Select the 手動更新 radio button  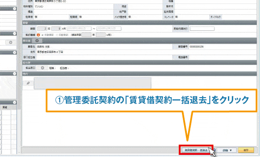tap(42, 35)
